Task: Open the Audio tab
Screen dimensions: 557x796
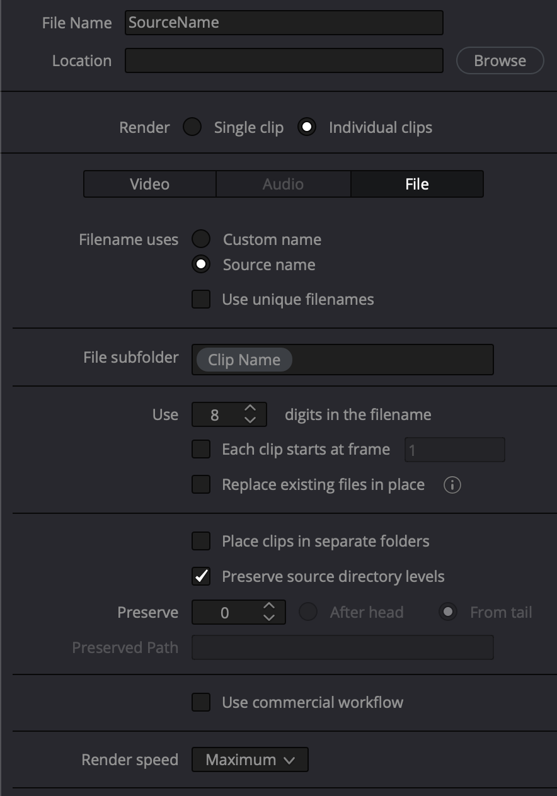Action: pyautogui.click(x=283, y=184)
